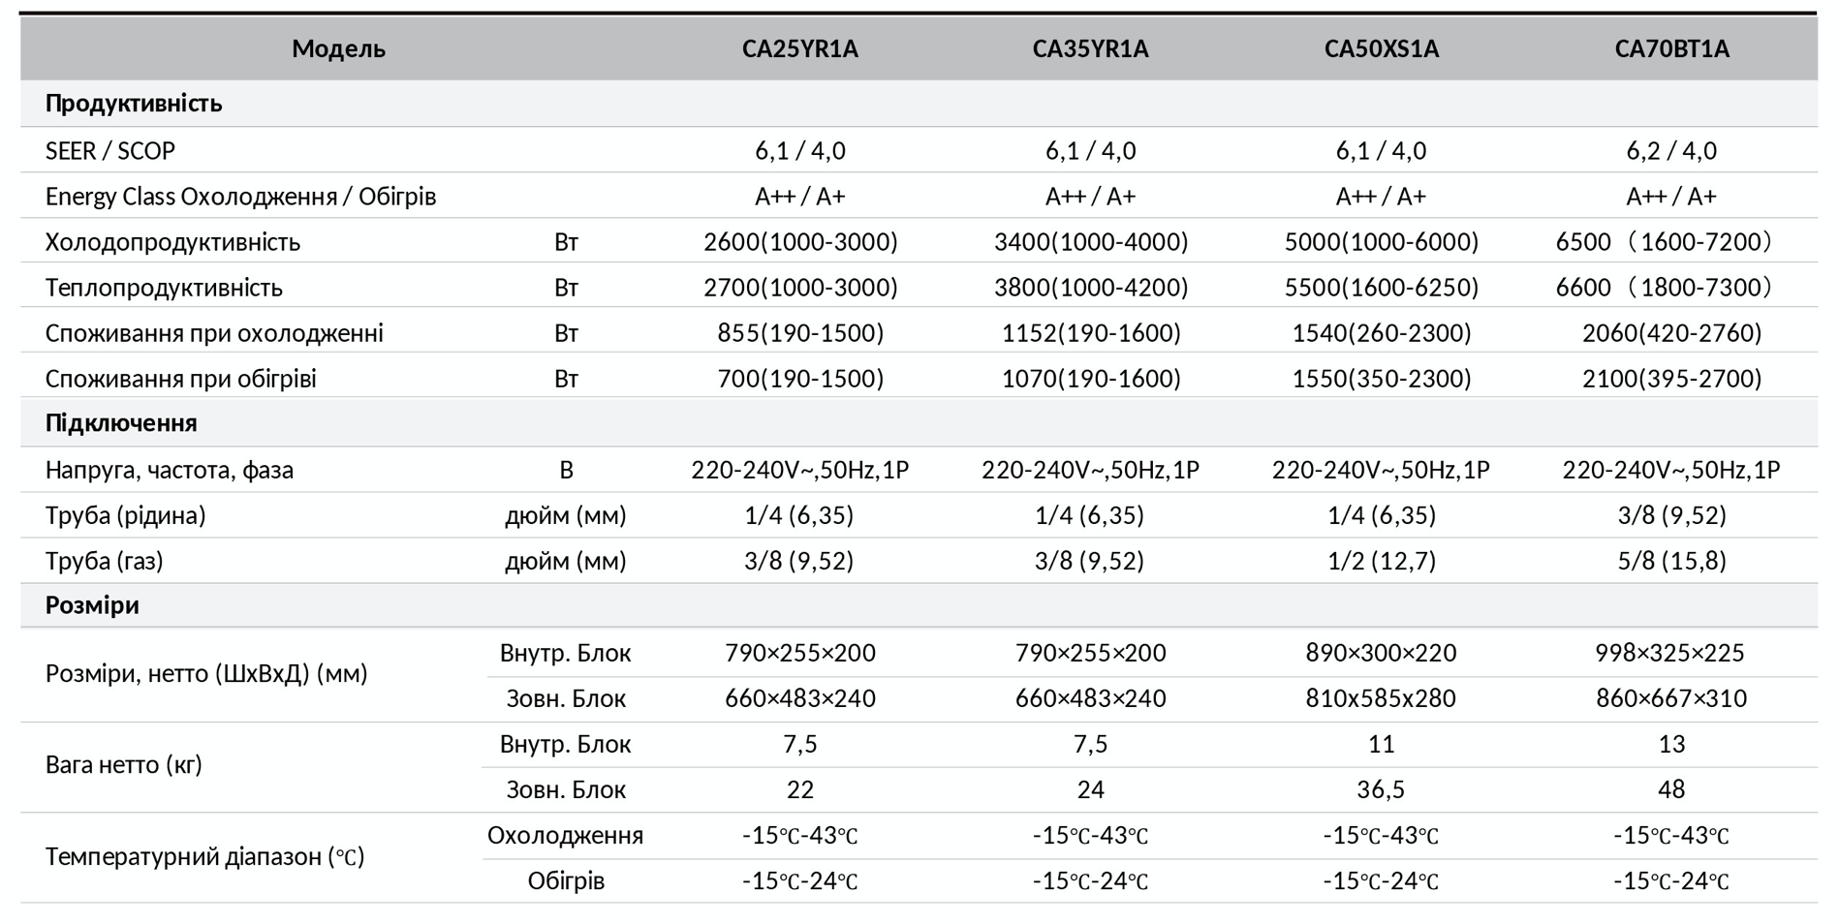Click the 5500(1600-6250) heating capacity cell
This screenshot has height=924, width=1839.
click(x=1381, y=288)
